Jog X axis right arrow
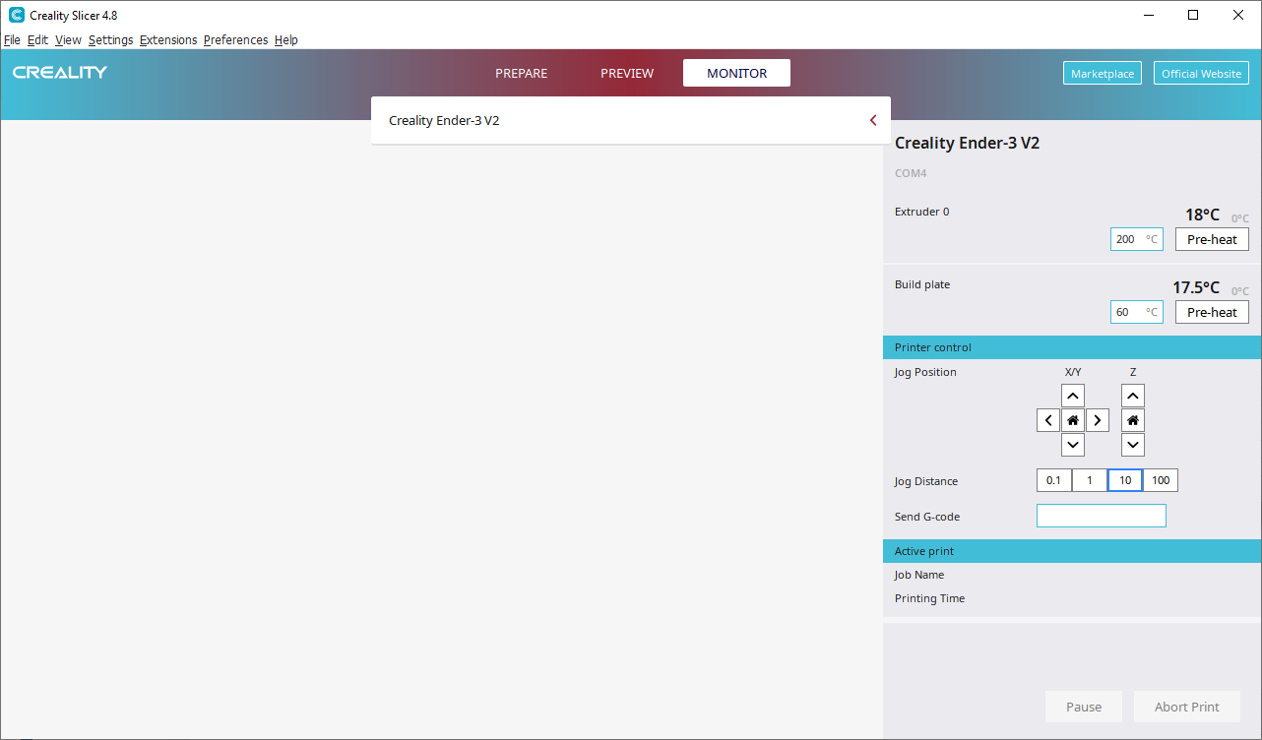The width and height of the screenshot is (1262, 740). click(1098, 420)
